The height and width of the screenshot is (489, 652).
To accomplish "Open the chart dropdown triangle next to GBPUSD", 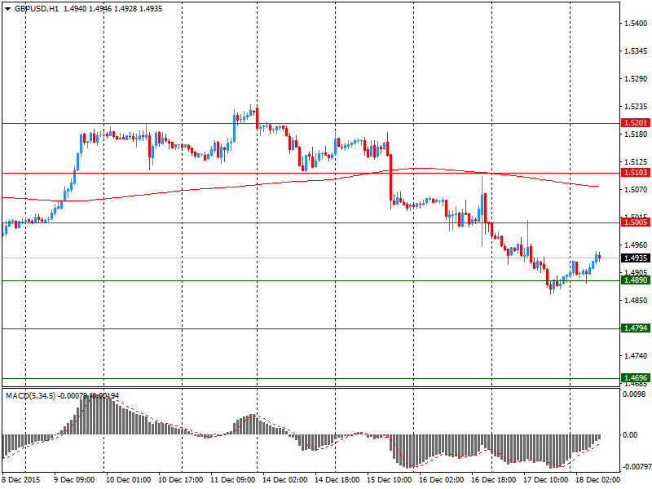I will pyautogui.click(x=7, y=9).
